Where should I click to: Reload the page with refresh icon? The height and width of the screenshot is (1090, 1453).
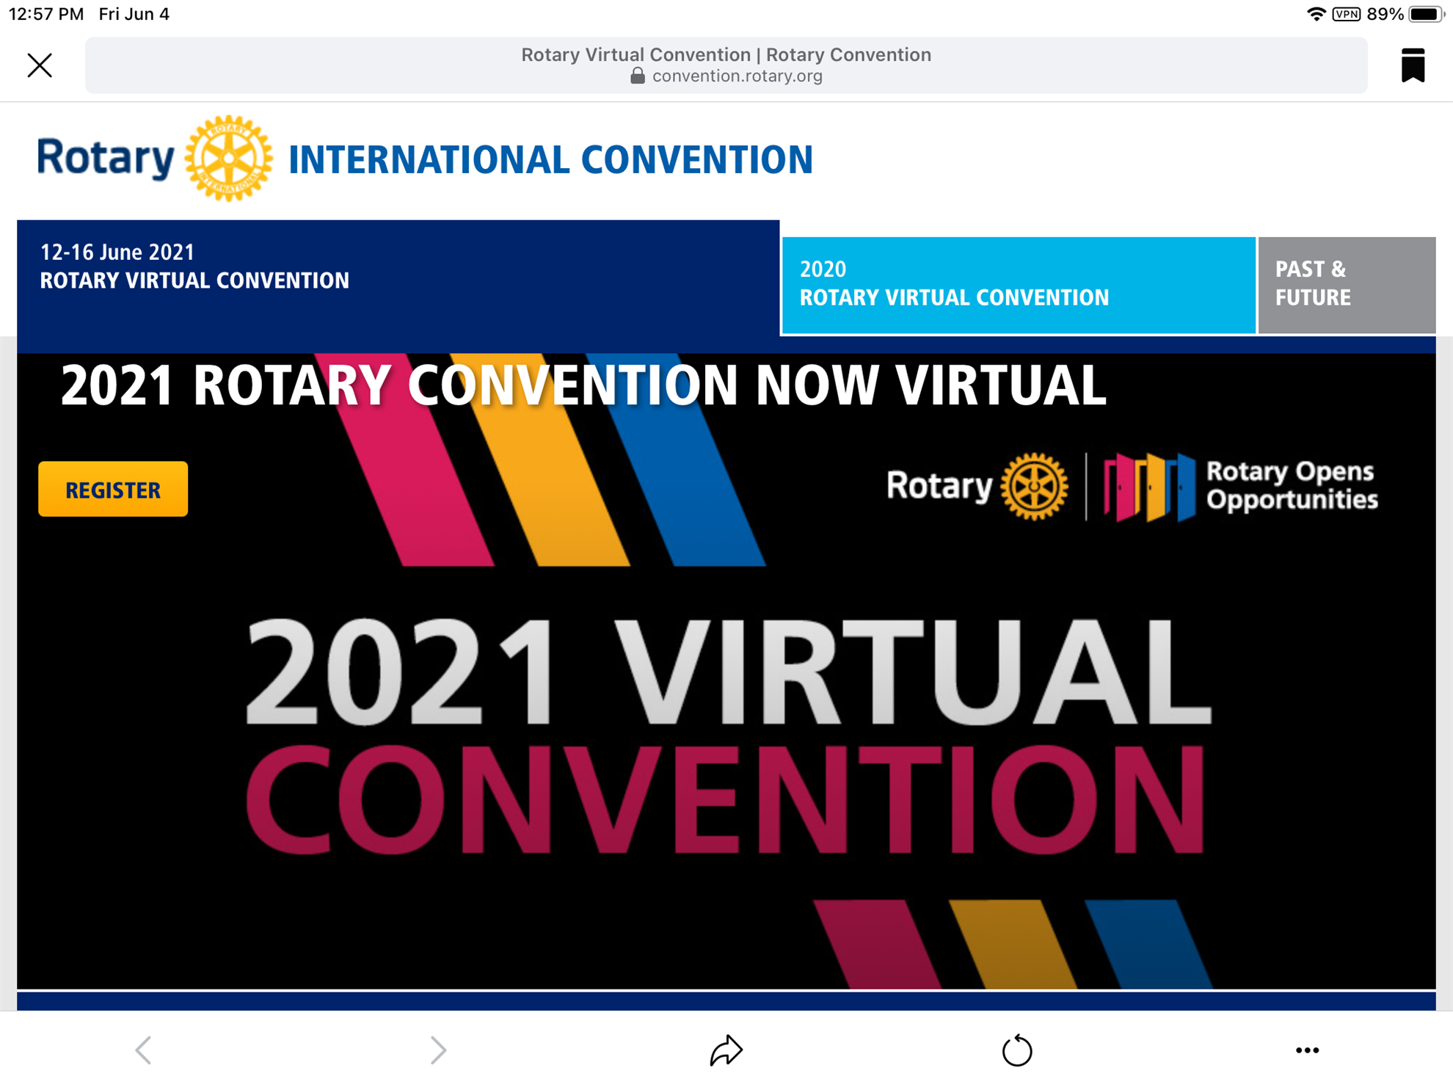point(1016,1050)
